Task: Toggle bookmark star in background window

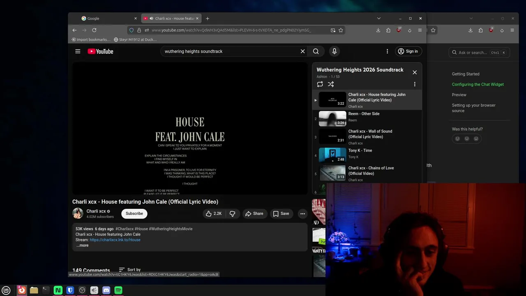Action: [x=433, y=30]
